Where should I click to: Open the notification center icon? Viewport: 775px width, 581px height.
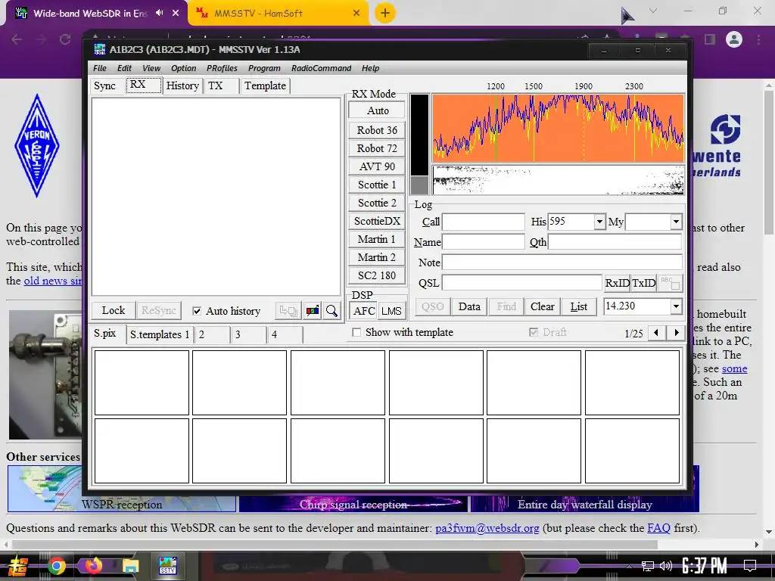[x=750, y=566]
